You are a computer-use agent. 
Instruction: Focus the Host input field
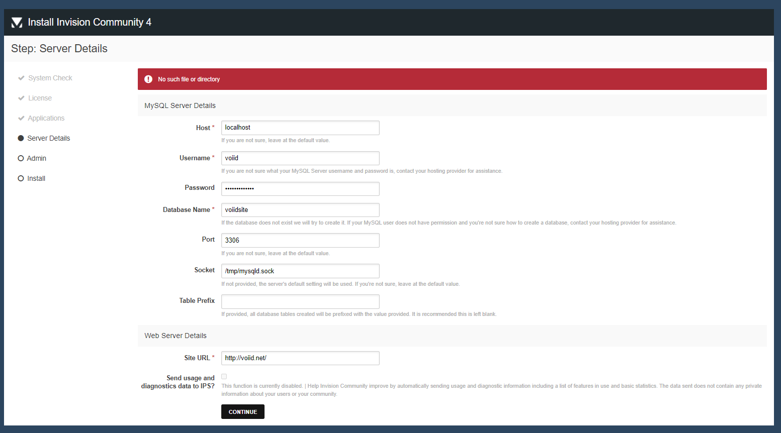[x=300, y=128]
